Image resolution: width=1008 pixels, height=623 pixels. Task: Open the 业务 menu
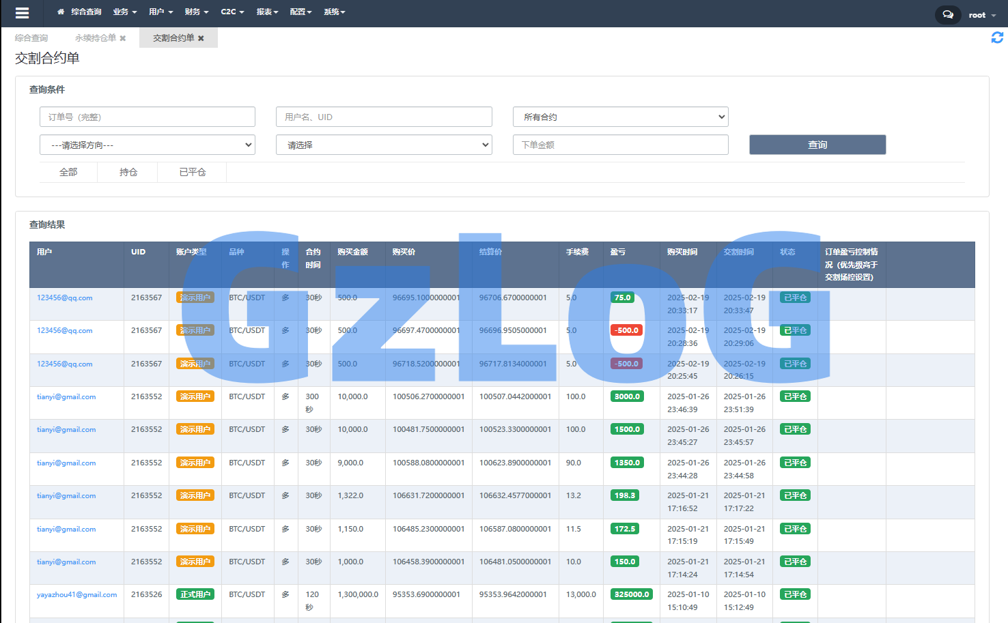click(x=124, y=12)
